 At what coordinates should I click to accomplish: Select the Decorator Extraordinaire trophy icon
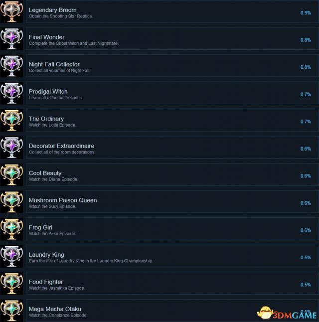coord(11,148)
